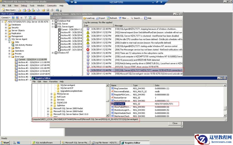233x145 pixels.
Task: Collapse the Error Logs tree node
Action: click(x=9, y=57)
